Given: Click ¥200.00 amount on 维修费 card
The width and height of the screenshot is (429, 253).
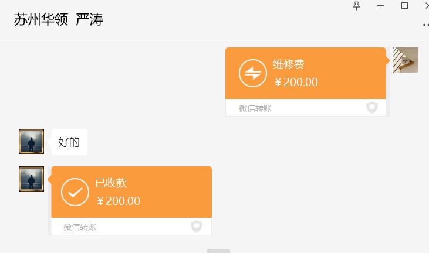Looking at the screenshot, I should (x=296, y=82).
